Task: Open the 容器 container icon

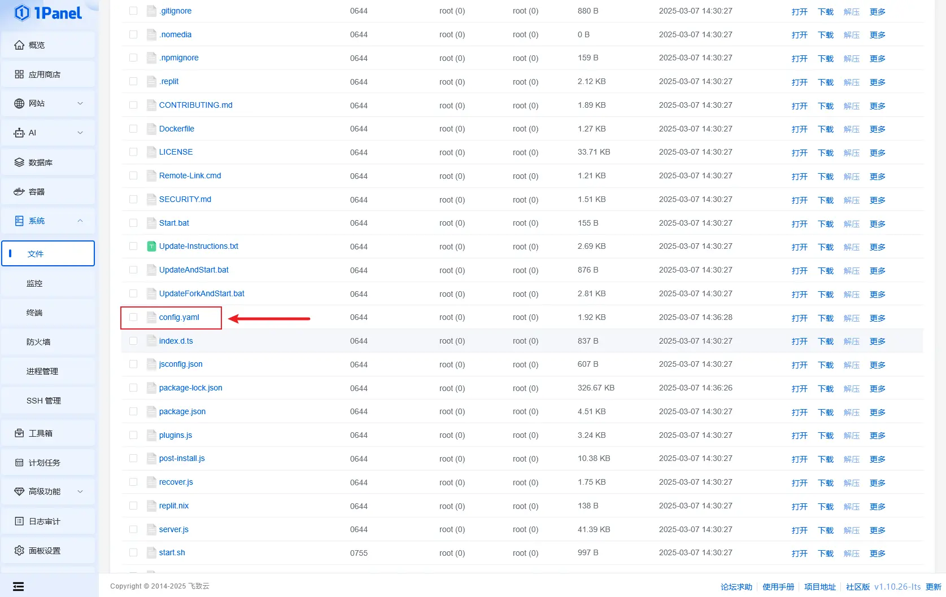Action: pyautogui.click(x=19, y=192)
